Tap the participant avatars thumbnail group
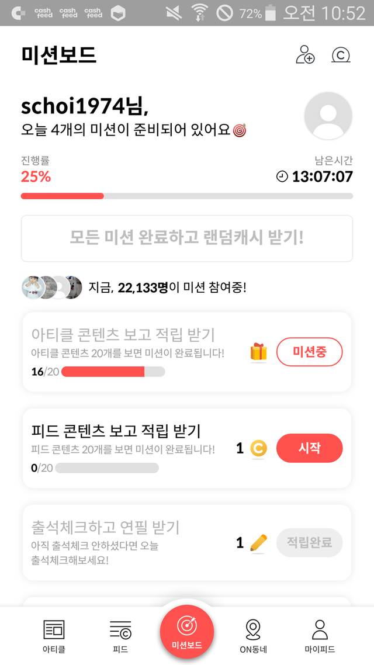This screenshot has height=665, width=374. pos(51,288)
